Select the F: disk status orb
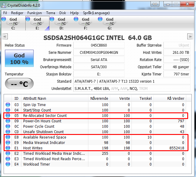The image size is (196, 177). click(x=76, y=19)
